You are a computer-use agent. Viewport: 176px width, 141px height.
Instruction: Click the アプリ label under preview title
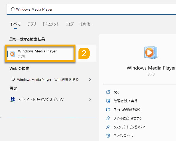[151, 74]
